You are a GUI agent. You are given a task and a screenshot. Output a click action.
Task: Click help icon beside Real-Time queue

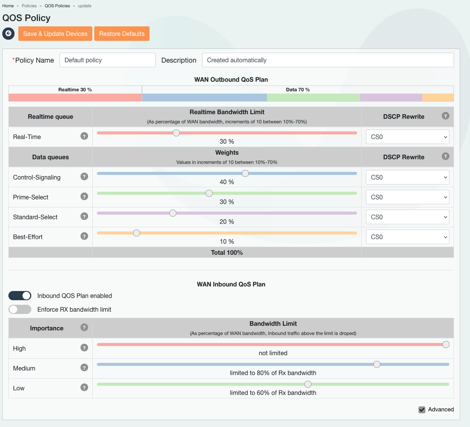point(84,136)
